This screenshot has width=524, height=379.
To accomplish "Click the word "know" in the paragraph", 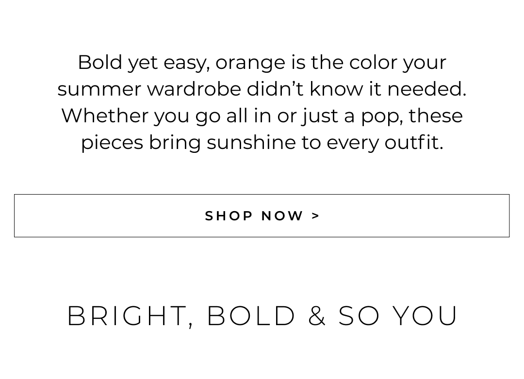I will 337,89.
